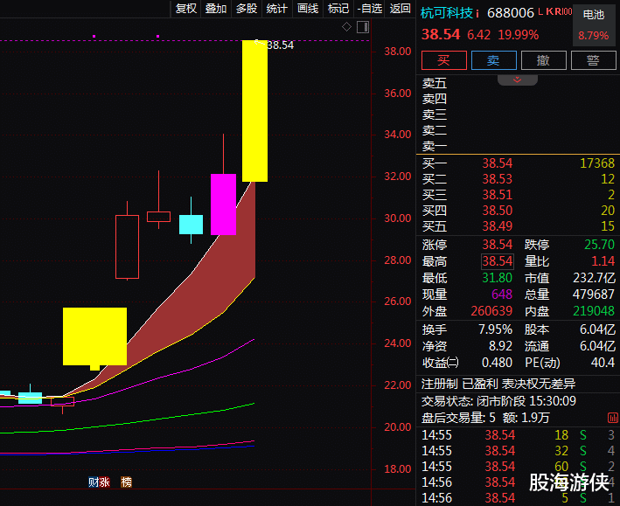Screen dimensions: 620x506
Task: Open the 叠加 overlay menu
Action: coord(216,8)
